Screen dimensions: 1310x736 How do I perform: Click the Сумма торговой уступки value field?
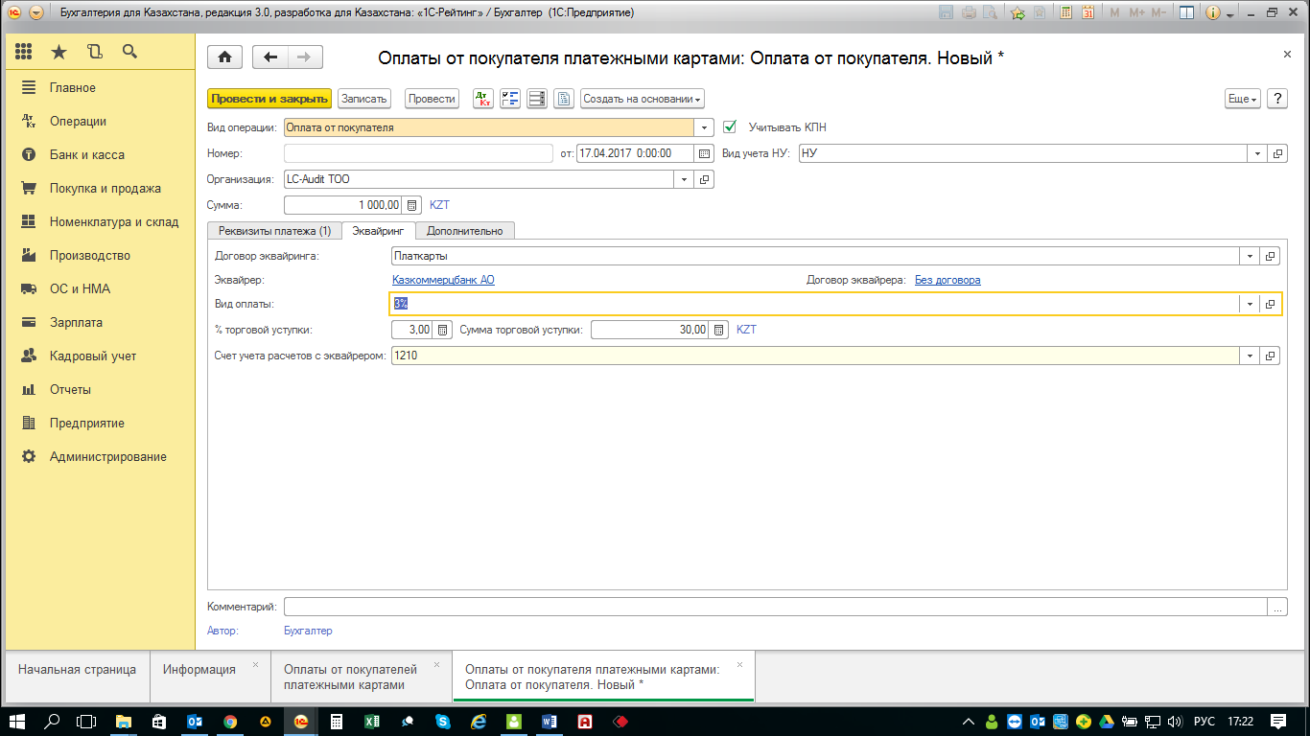649,330
